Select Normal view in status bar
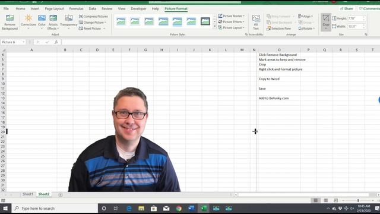Viewport: 380px width, 214px height. 315,200
